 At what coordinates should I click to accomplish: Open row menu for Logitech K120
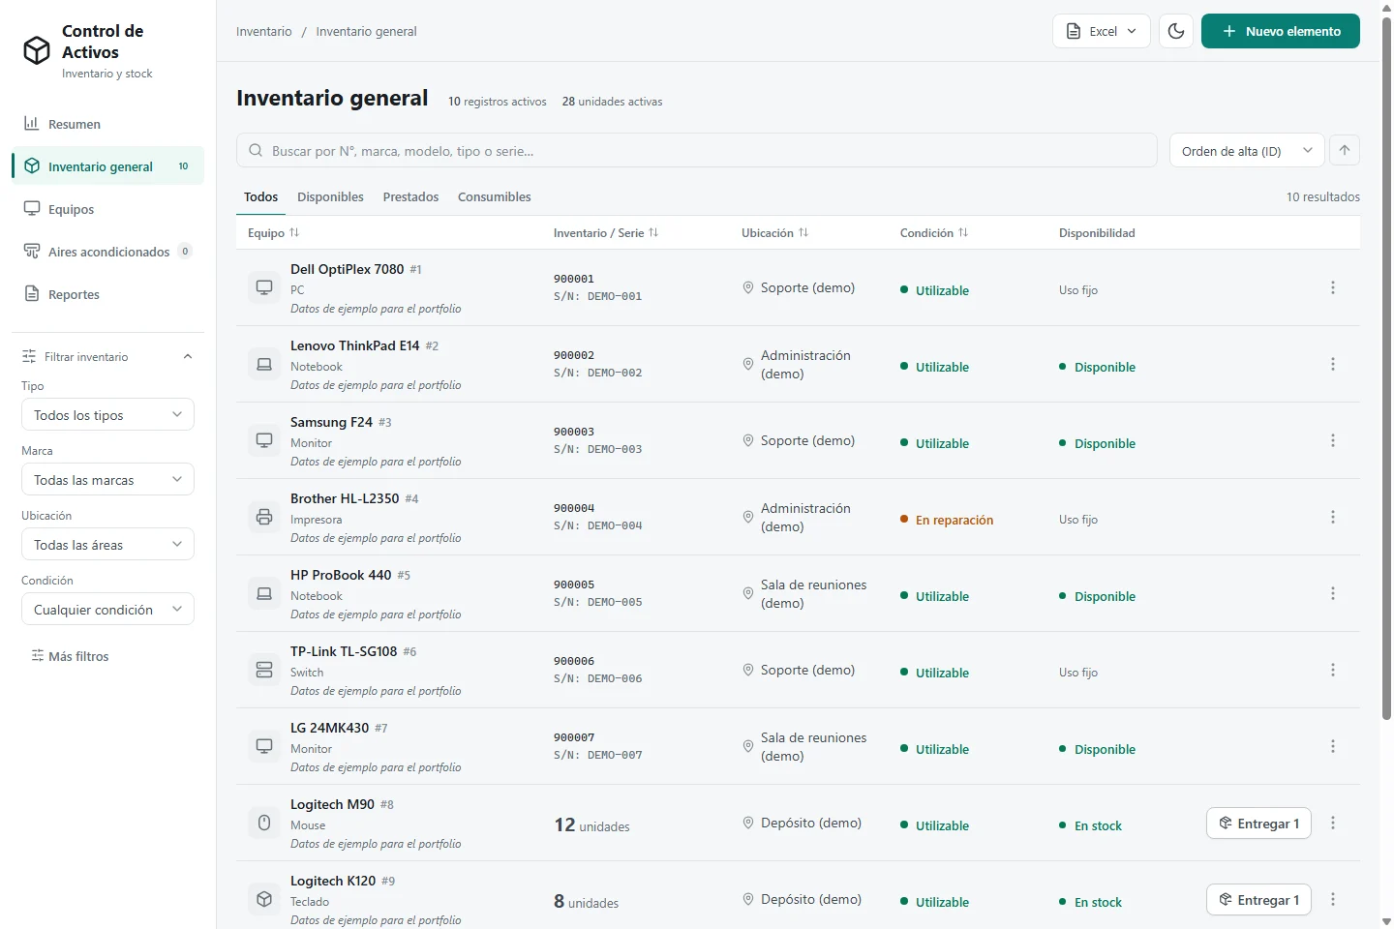[x=1333, y=899]
